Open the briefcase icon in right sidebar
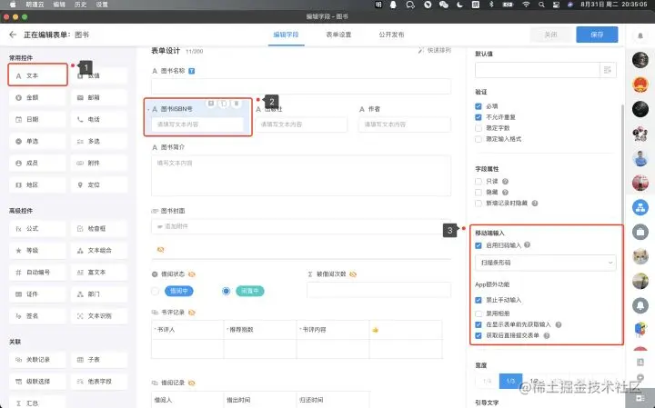 tap(640, 232)
